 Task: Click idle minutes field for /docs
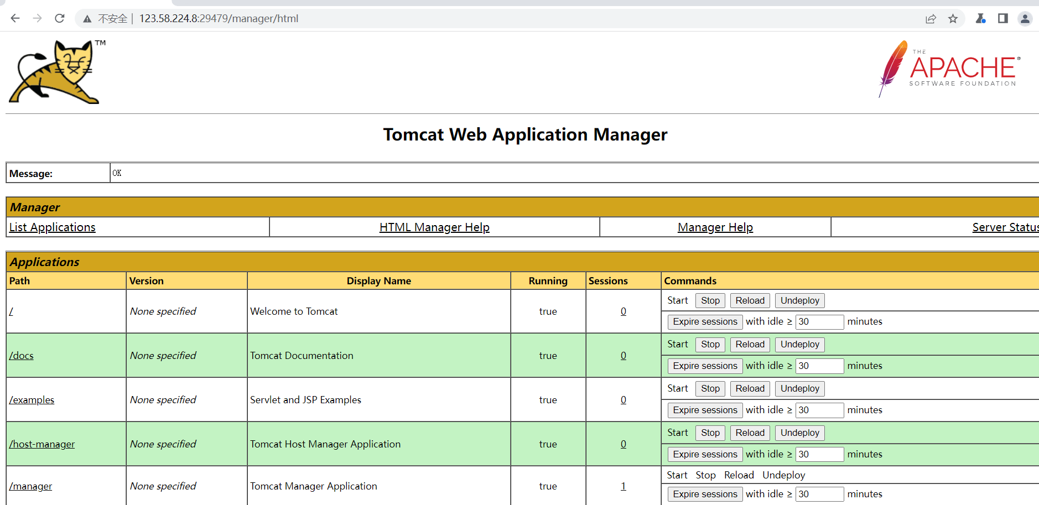pyautogui.click(x=819, y=366)
